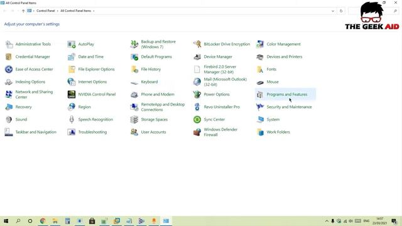The width and height of the screenshot is (402, 226).
Task: Open the BitLocker Drive Encryption icon
Action: 197,44
